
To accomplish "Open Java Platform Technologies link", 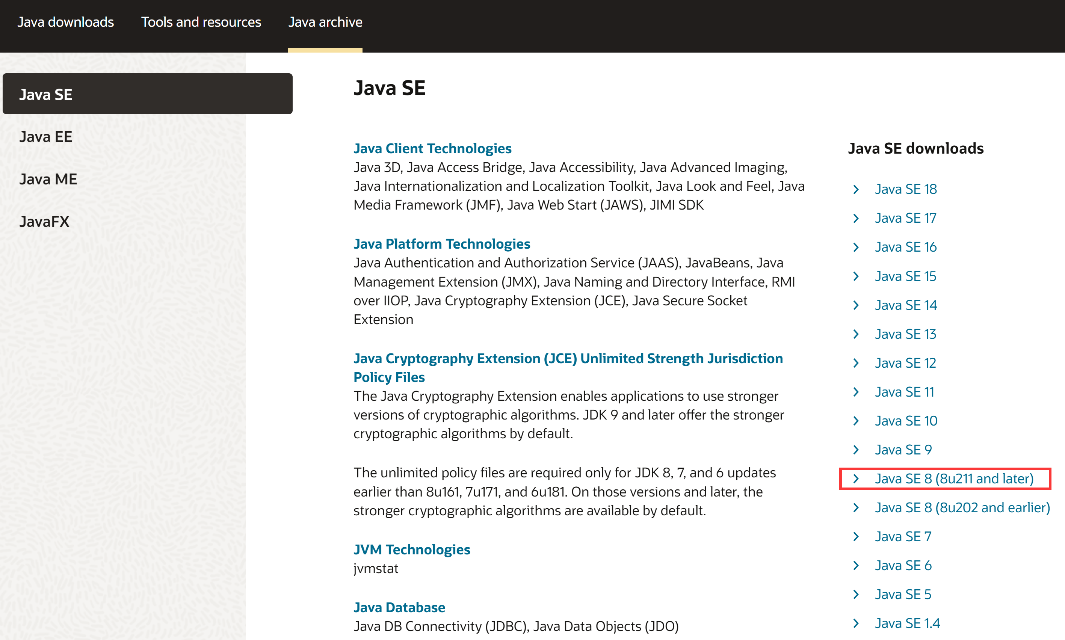I will click(x=442, y=244).
